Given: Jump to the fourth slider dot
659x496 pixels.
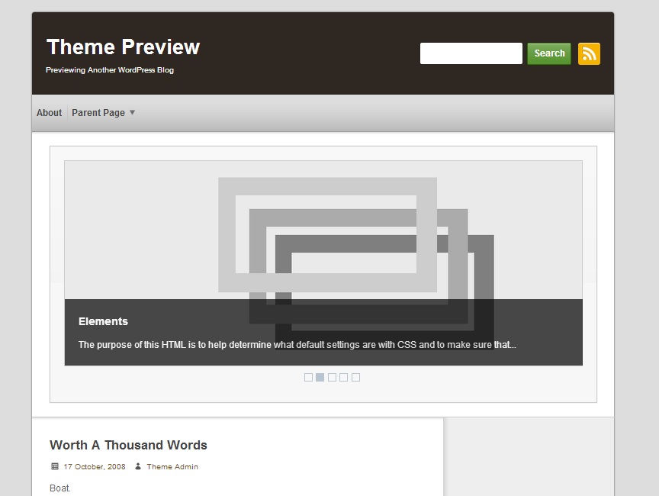Looking at the screenshot, I should [344, 377].
